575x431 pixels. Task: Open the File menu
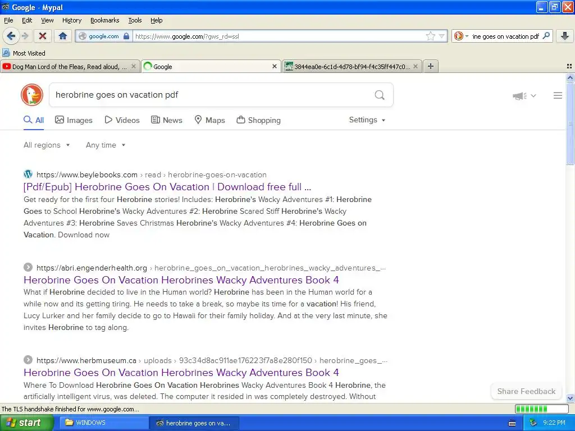pyautogui.click(x=8, y=20)
